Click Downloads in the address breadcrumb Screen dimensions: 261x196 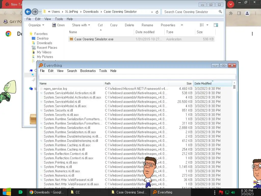tap(91, 12)
